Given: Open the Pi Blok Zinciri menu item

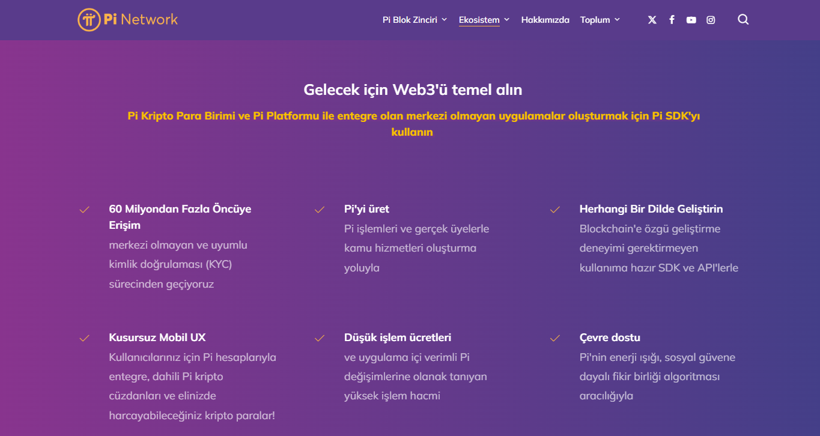Looking at the screenshot, I should pos(410,20).
